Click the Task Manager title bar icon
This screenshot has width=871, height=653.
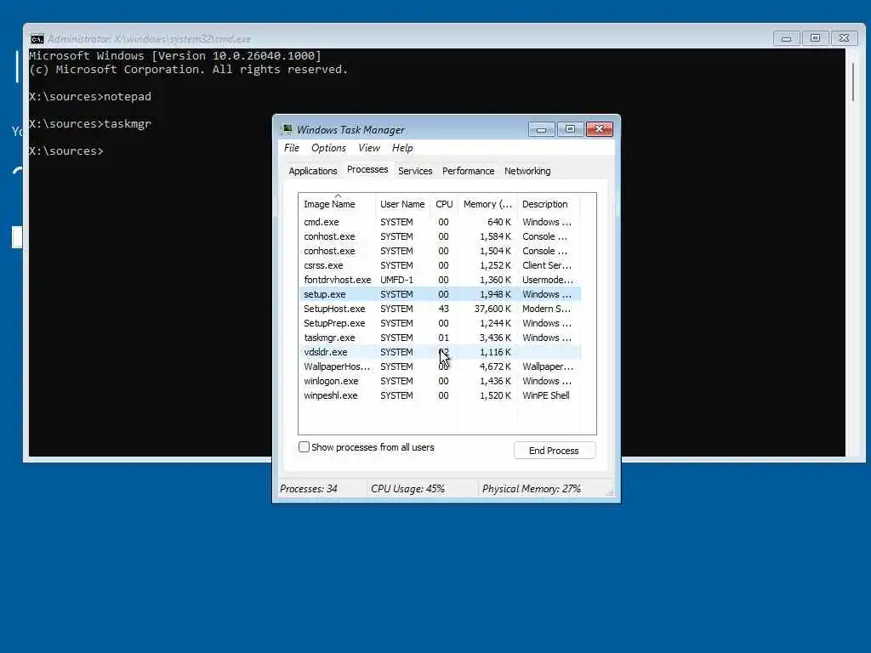pos(287,129)
